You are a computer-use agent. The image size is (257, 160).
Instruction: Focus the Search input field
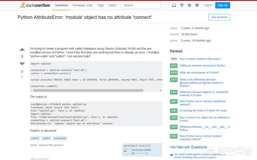pos(141,5)
